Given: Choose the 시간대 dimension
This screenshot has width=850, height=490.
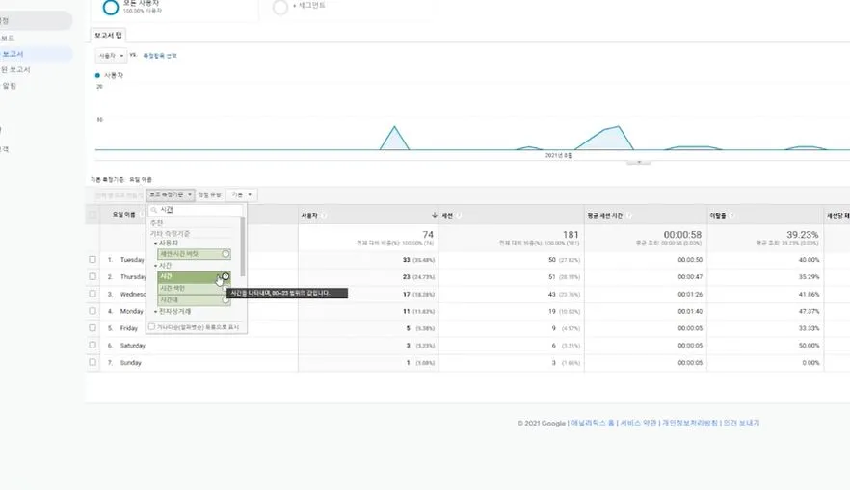Looking at the screenshot, I should coord(194,299).
